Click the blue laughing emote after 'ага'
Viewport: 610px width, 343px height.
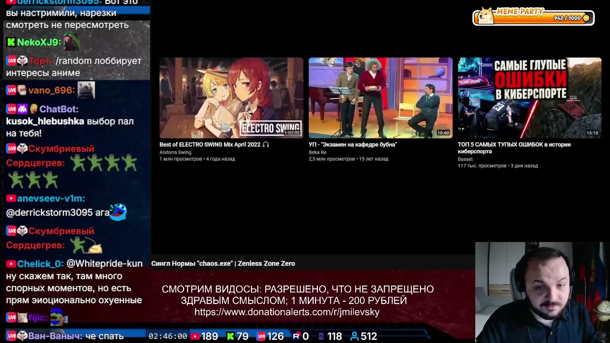[119, 212]
